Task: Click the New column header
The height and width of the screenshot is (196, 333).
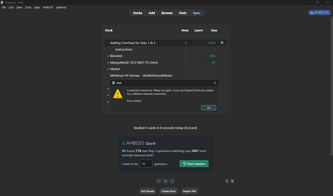Action: click(185, 30)
